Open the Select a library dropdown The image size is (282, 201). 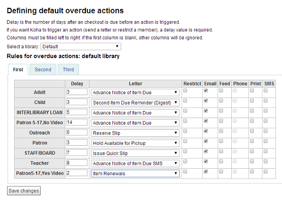tap(81, 46)
